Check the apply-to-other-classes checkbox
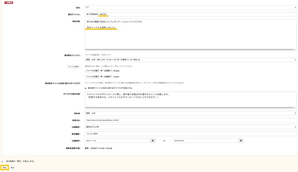This screenshot has width=298, height=172. click(x=2, y=161)
